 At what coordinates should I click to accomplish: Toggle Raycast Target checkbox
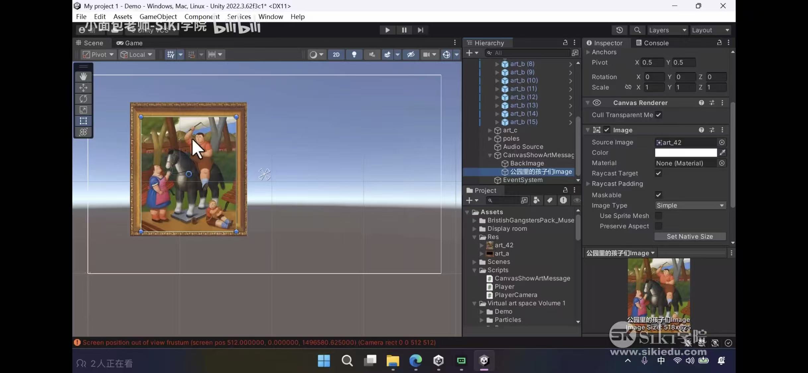[x=658, y=173]
